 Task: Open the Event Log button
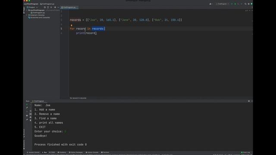245,152
